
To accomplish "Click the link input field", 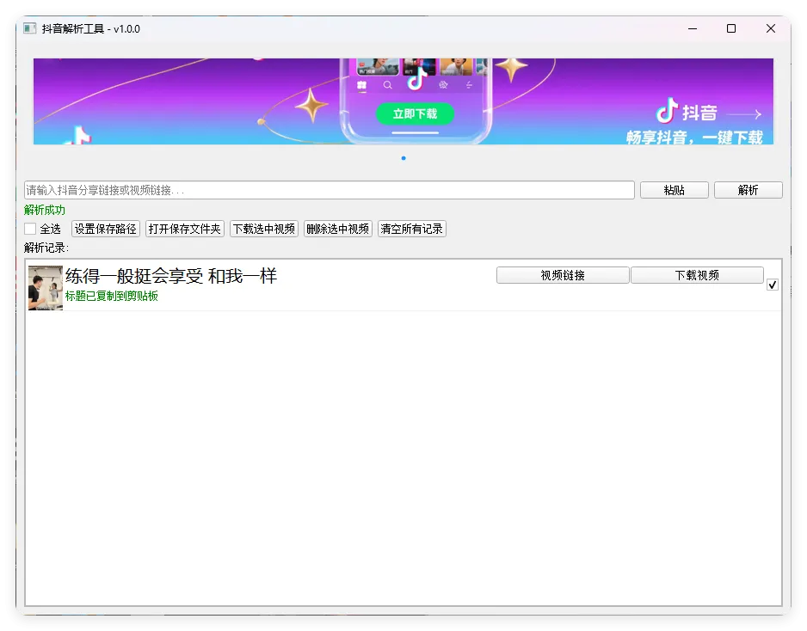I will tap(327, 190).
